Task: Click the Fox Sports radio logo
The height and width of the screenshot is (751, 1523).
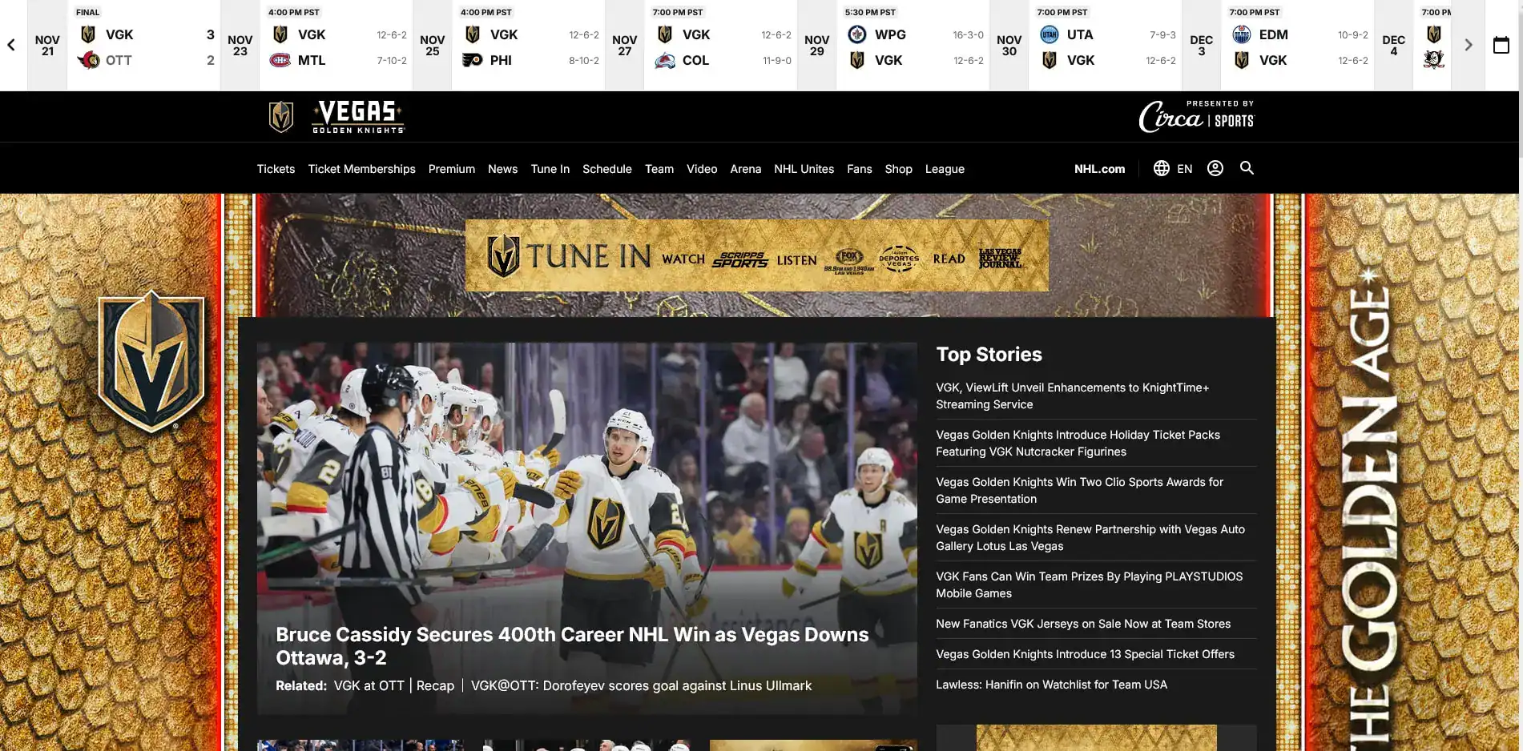Action: [849, 259]
